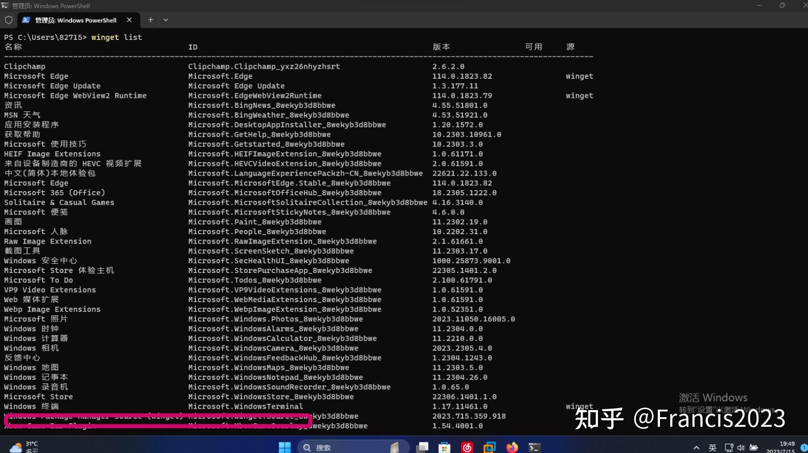Click the 来自设备制造商的 HEVC 视频扩展 entry

point(73,163)
